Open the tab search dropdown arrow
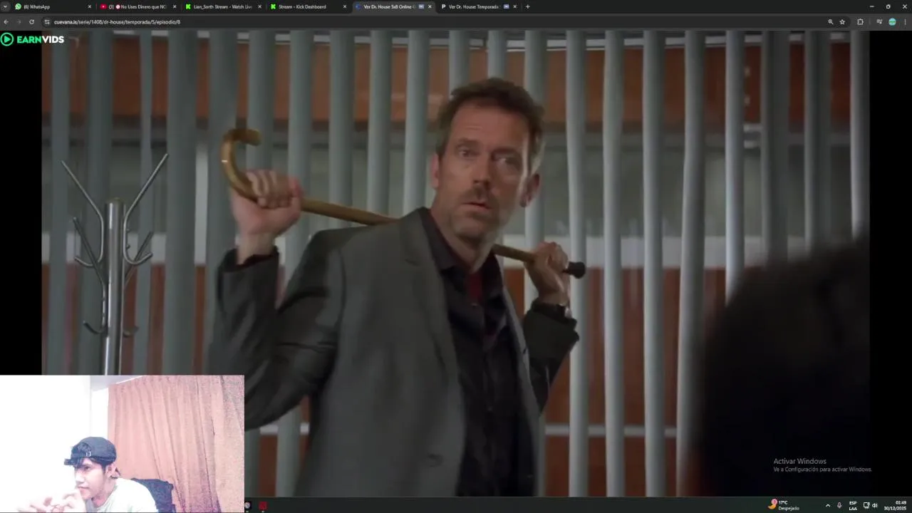The width and height of the screenshot is (912, 513). pos(5,6)
